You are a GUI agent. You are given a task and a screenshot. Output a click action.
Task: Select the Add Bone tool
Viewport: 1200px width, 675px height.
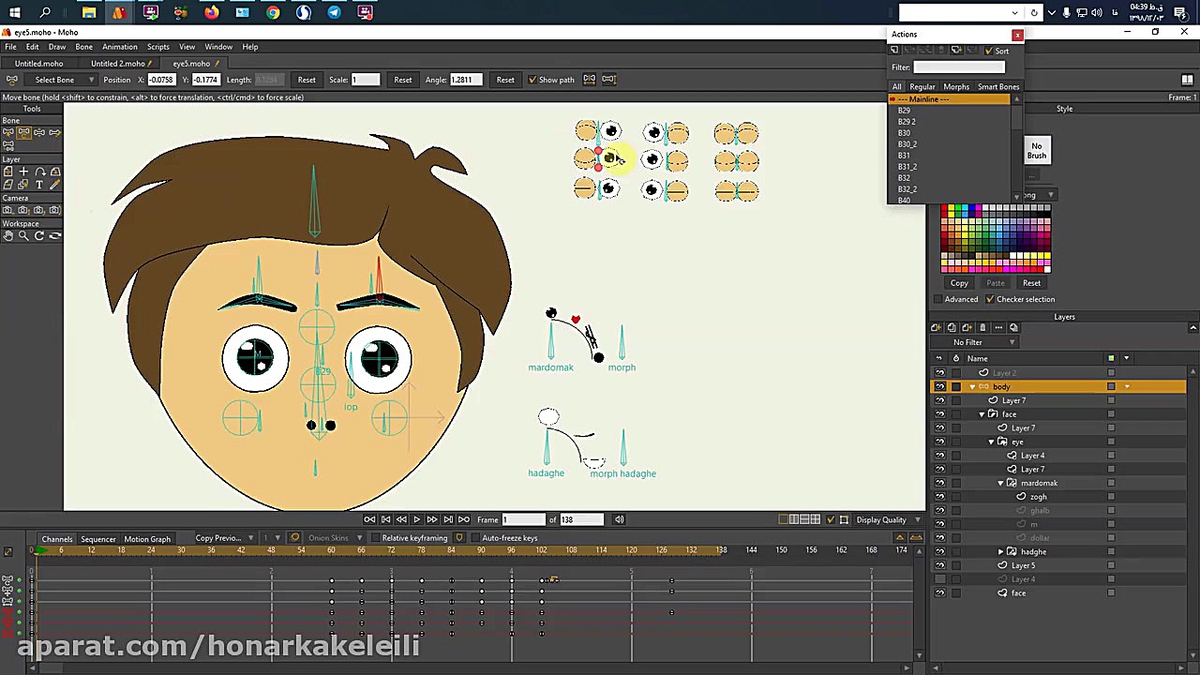point(55,132)
